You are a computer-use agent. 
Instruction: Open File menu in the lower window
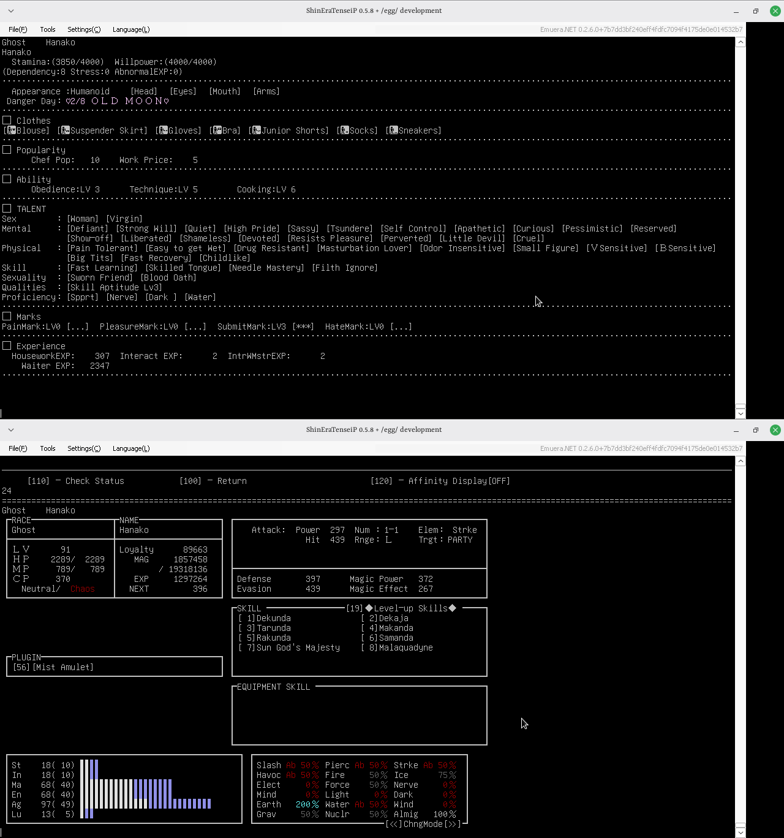click(18, 448)
